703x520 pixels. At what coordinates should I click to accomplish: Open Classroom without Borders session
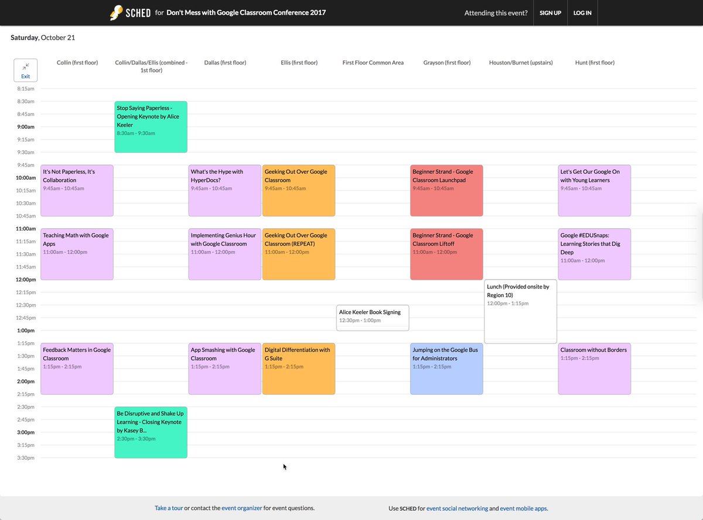594,369
